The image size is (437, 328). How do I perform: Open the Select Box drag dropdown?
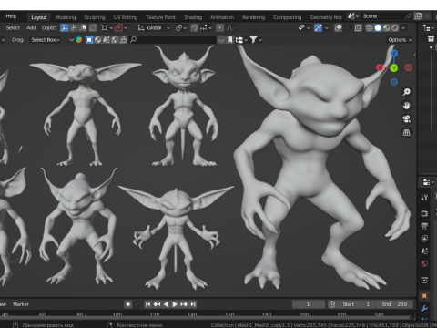click(x=46, y=40)
